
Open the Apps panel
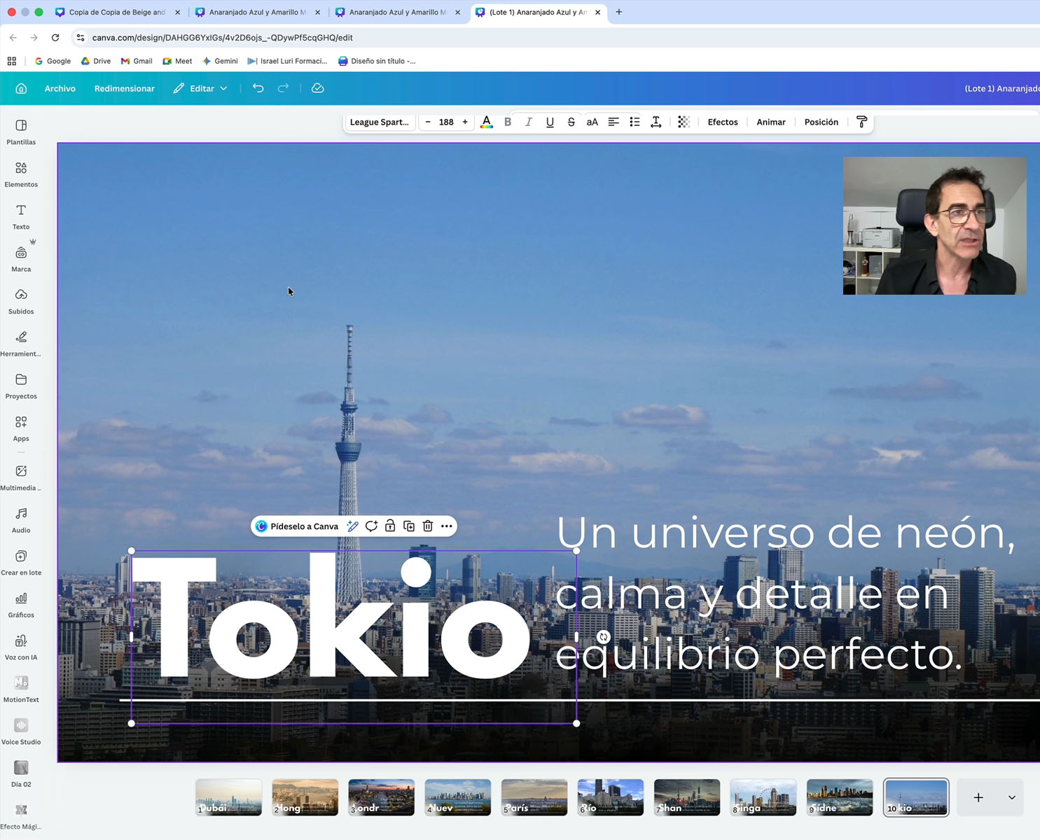pyautogui.click(x=21, y=428)
